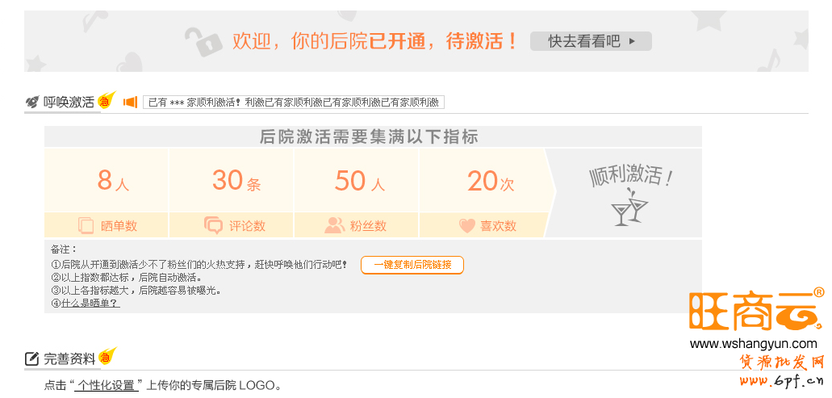Open the 什么是晒单？ link
Viewport: 832px width, 398px height.
point(90,304)
